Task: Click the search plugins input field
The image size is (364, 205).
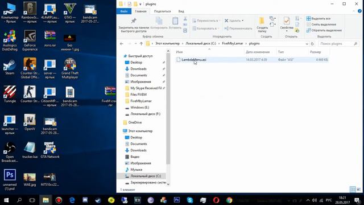Action: [x=338, y=44]
